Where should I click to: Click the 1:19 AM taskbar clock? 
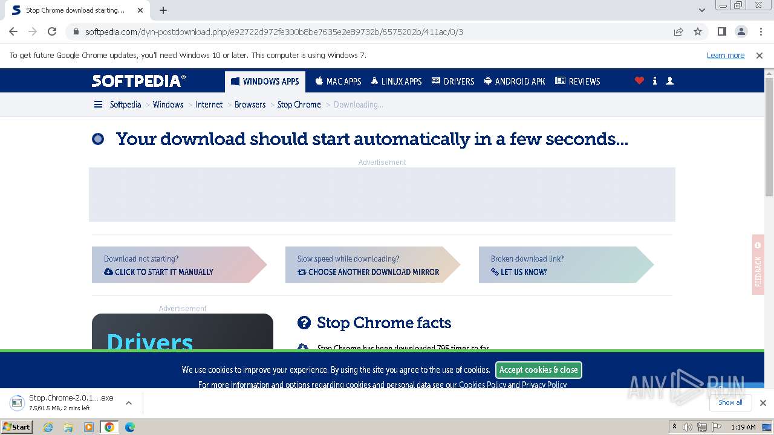pyautogui.click(x=743, y=427)
